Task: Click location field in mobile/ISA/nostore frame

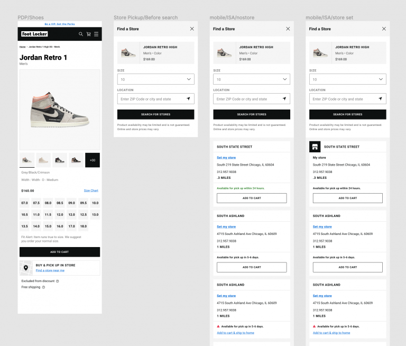Action: click(252, 99)
